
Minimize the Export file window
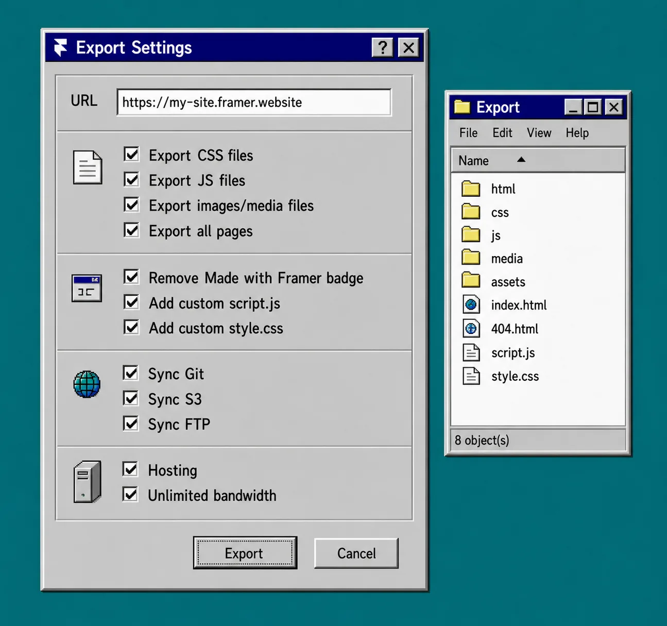(x=573, y=107)
